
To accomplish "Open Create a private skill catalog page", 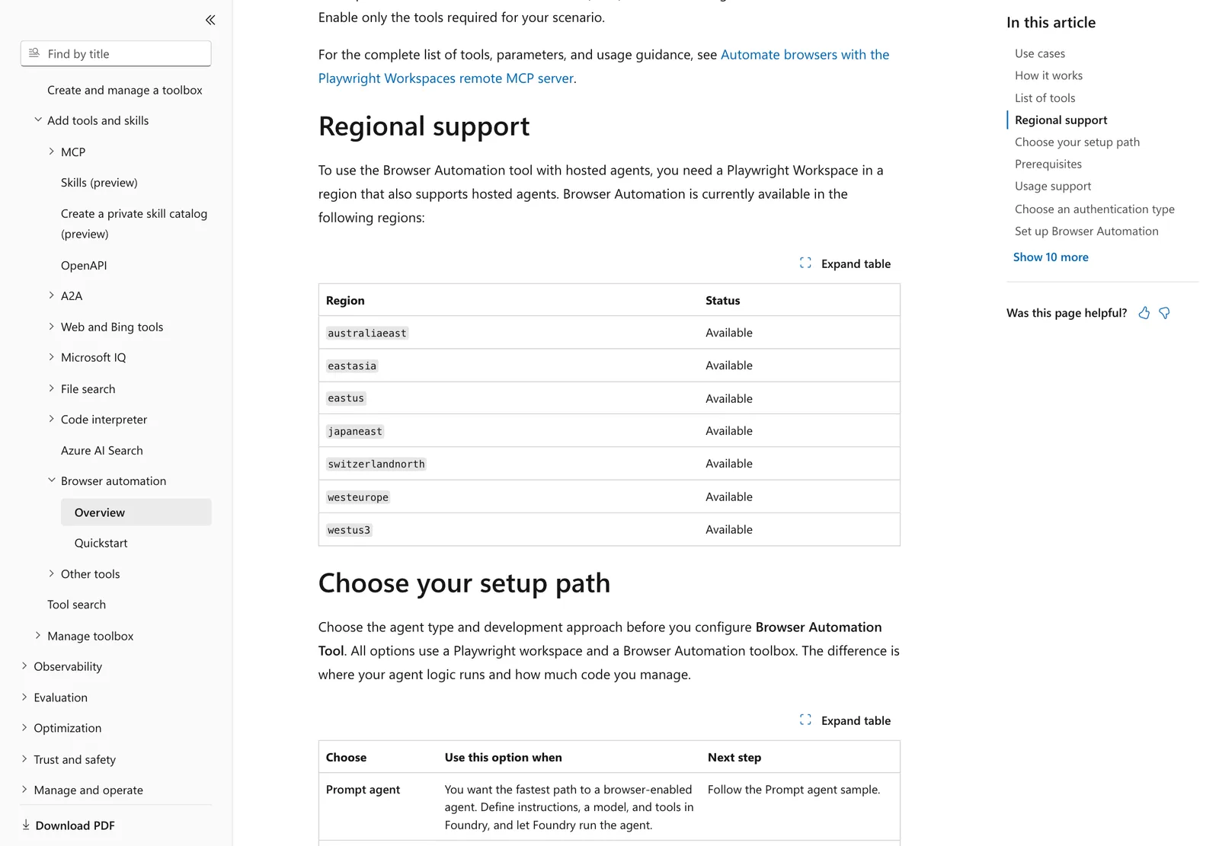I will click(x=134, y=224).
